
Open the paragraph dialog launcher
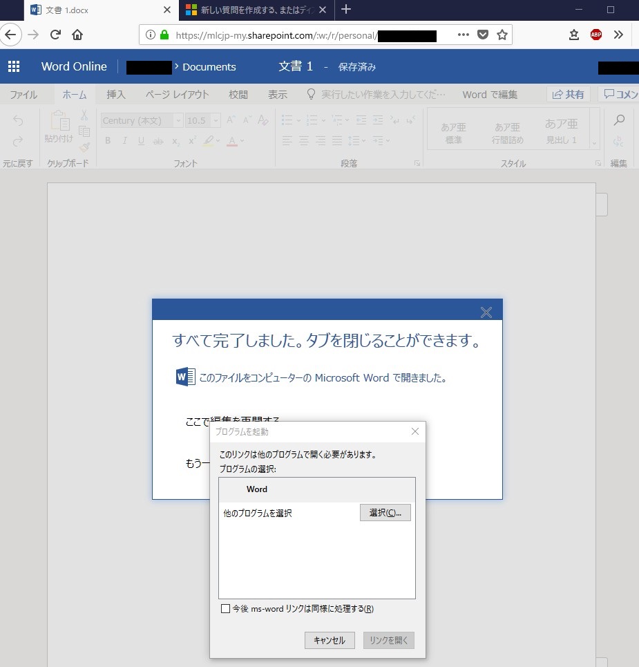417,163
